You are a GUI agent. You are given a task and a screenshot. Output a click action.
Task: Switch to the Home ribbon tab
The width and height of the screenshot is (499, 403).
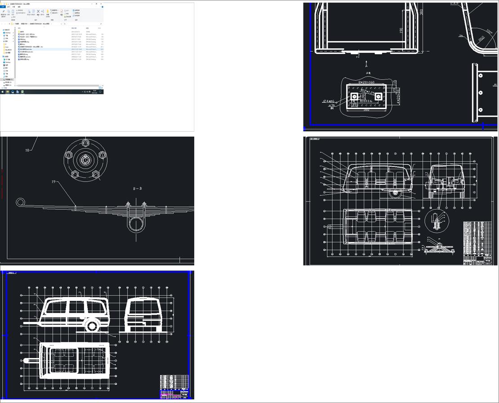pos(8,7)
